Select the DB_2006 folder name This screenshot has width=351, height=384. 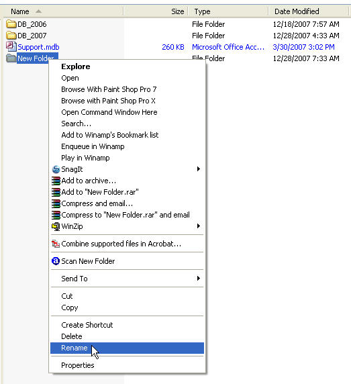click(x=32, y=24)
